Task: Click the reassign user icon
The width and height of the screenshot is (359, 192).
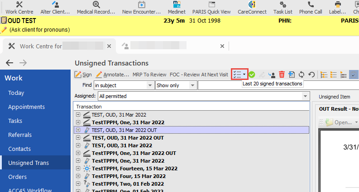Action: tap(272, 75)
